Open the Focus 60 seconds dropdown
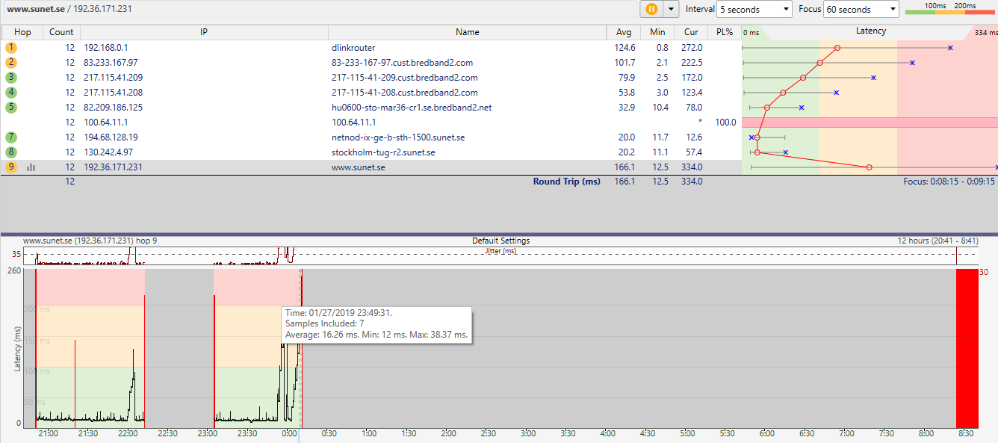 (x=861, y=10)
